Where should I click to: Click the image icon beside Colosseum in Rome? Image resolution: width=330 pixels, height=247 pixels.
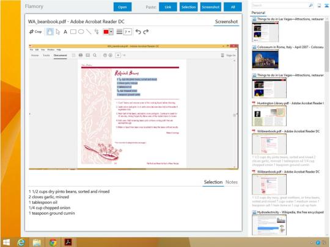(254, 47)
